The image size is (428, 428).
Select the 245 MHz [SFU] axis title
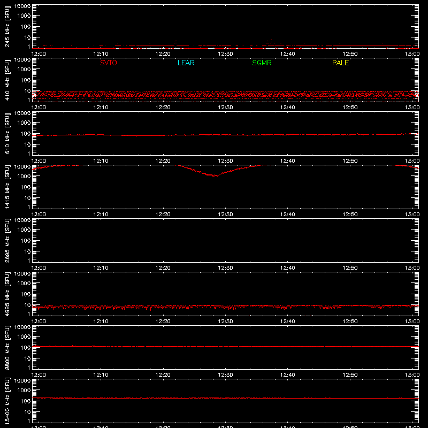pyautogui.click(x=7, y=27)
